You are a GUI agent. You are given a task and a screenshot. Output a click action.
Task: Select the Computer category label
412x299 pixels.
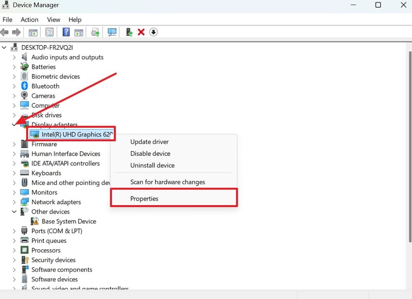(x=46, y=105)
